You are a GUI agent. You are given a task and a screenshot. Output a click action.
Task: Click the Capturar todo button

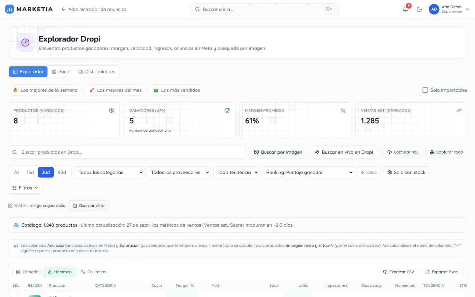pyautogui.click(x=446, y=152)
